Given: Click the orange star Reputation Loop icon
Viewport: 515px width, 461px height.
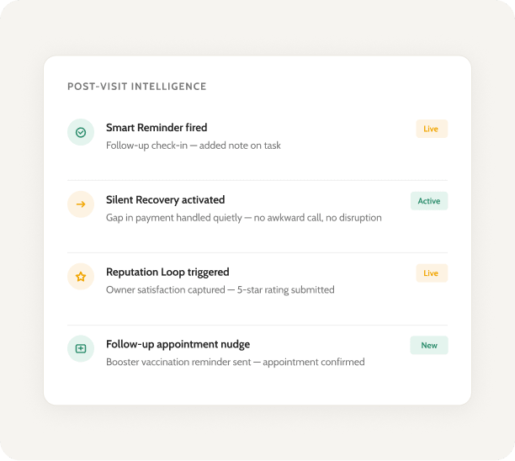Looking at the screenshot, I should [x=81, y=277].
